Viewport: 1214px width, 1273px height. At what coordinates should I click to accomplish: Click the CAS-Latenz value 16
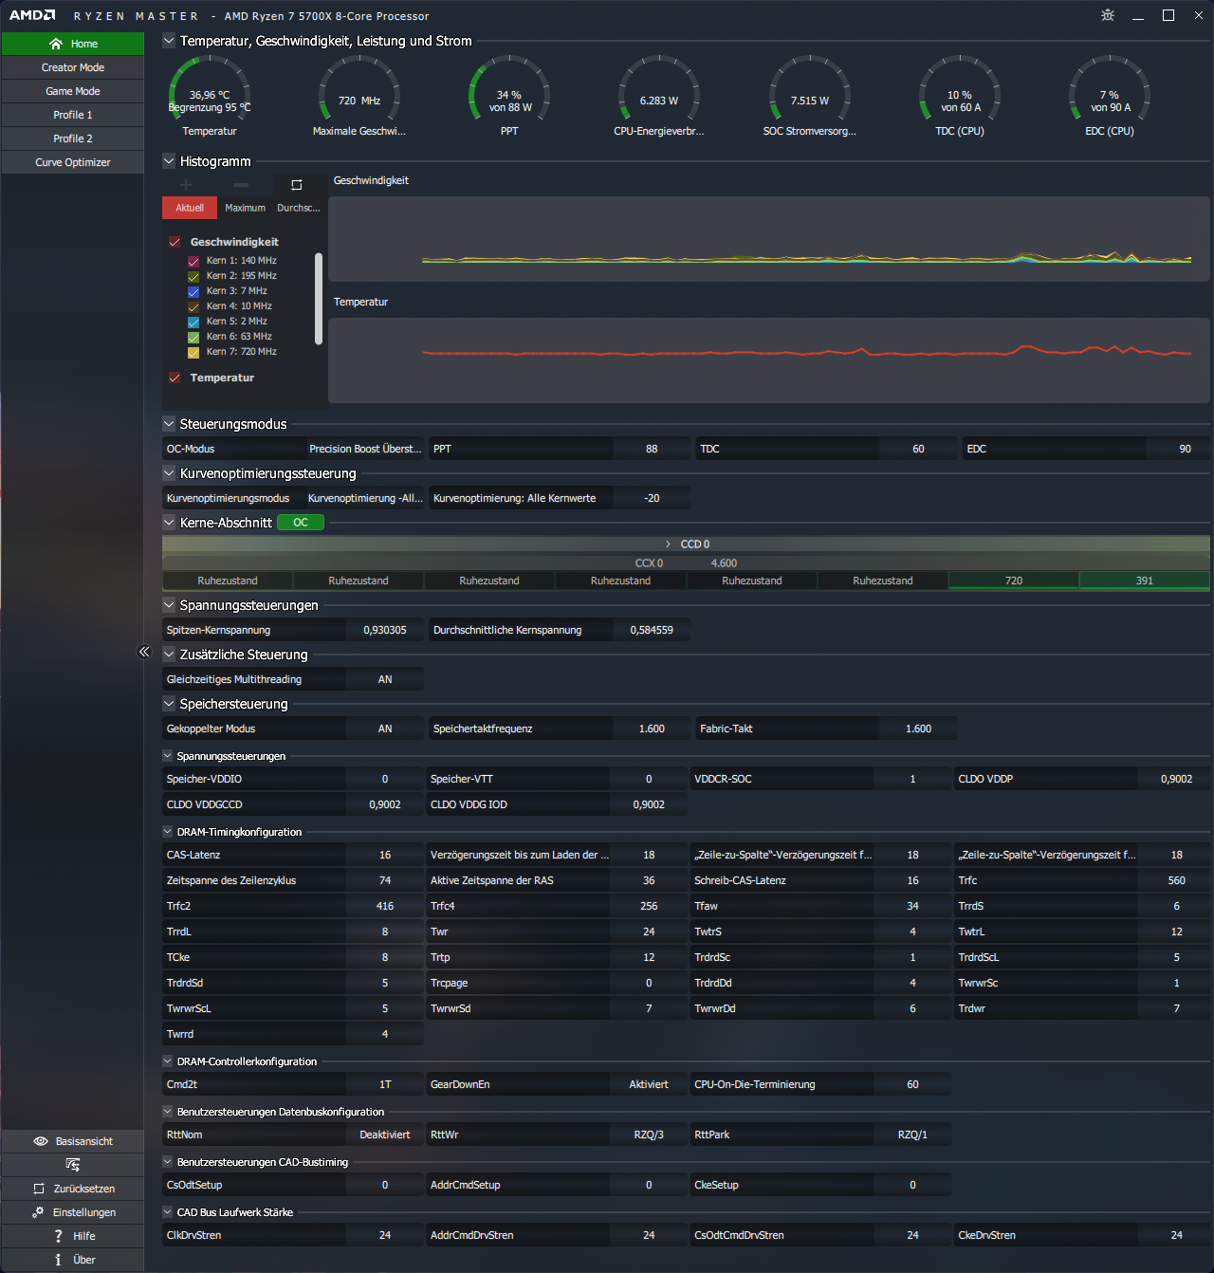tap(385, 855)
